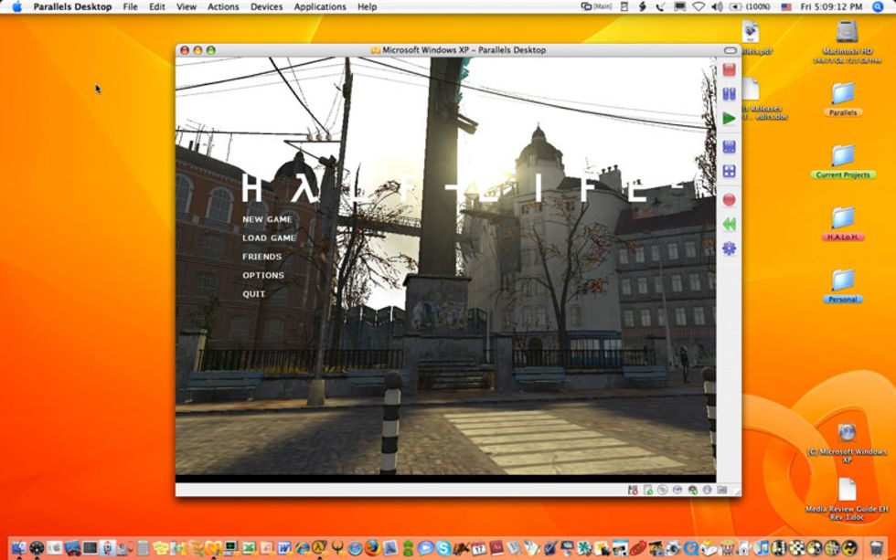
Task: Open the Spotlight search icon
Action: (878, 6)
